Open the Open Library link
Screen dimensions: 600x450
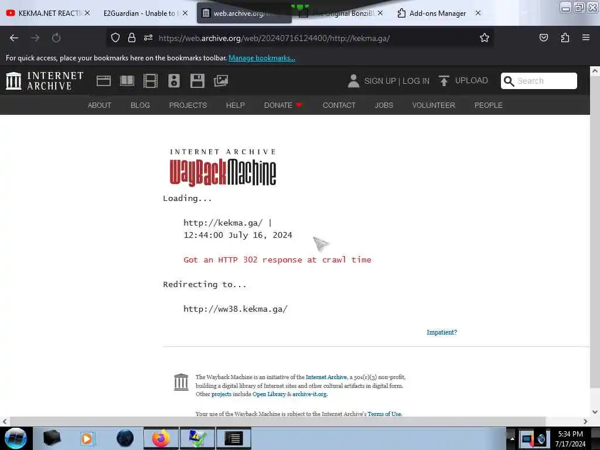[269, 394]
